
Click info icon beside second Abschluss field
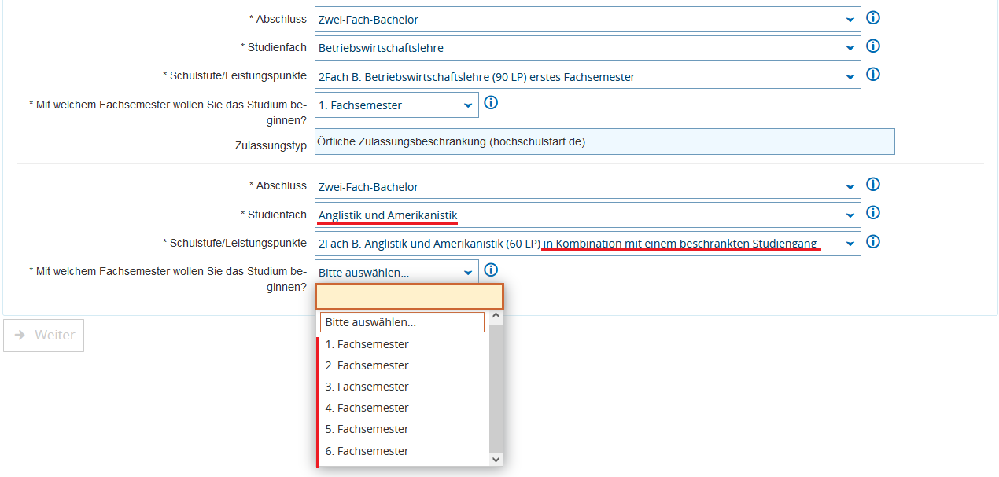[x=872, y=185]
